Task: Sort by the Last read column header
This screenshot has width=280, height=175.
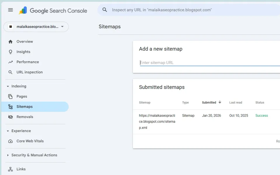Action: pyautogui.click(x=236, y=102)
